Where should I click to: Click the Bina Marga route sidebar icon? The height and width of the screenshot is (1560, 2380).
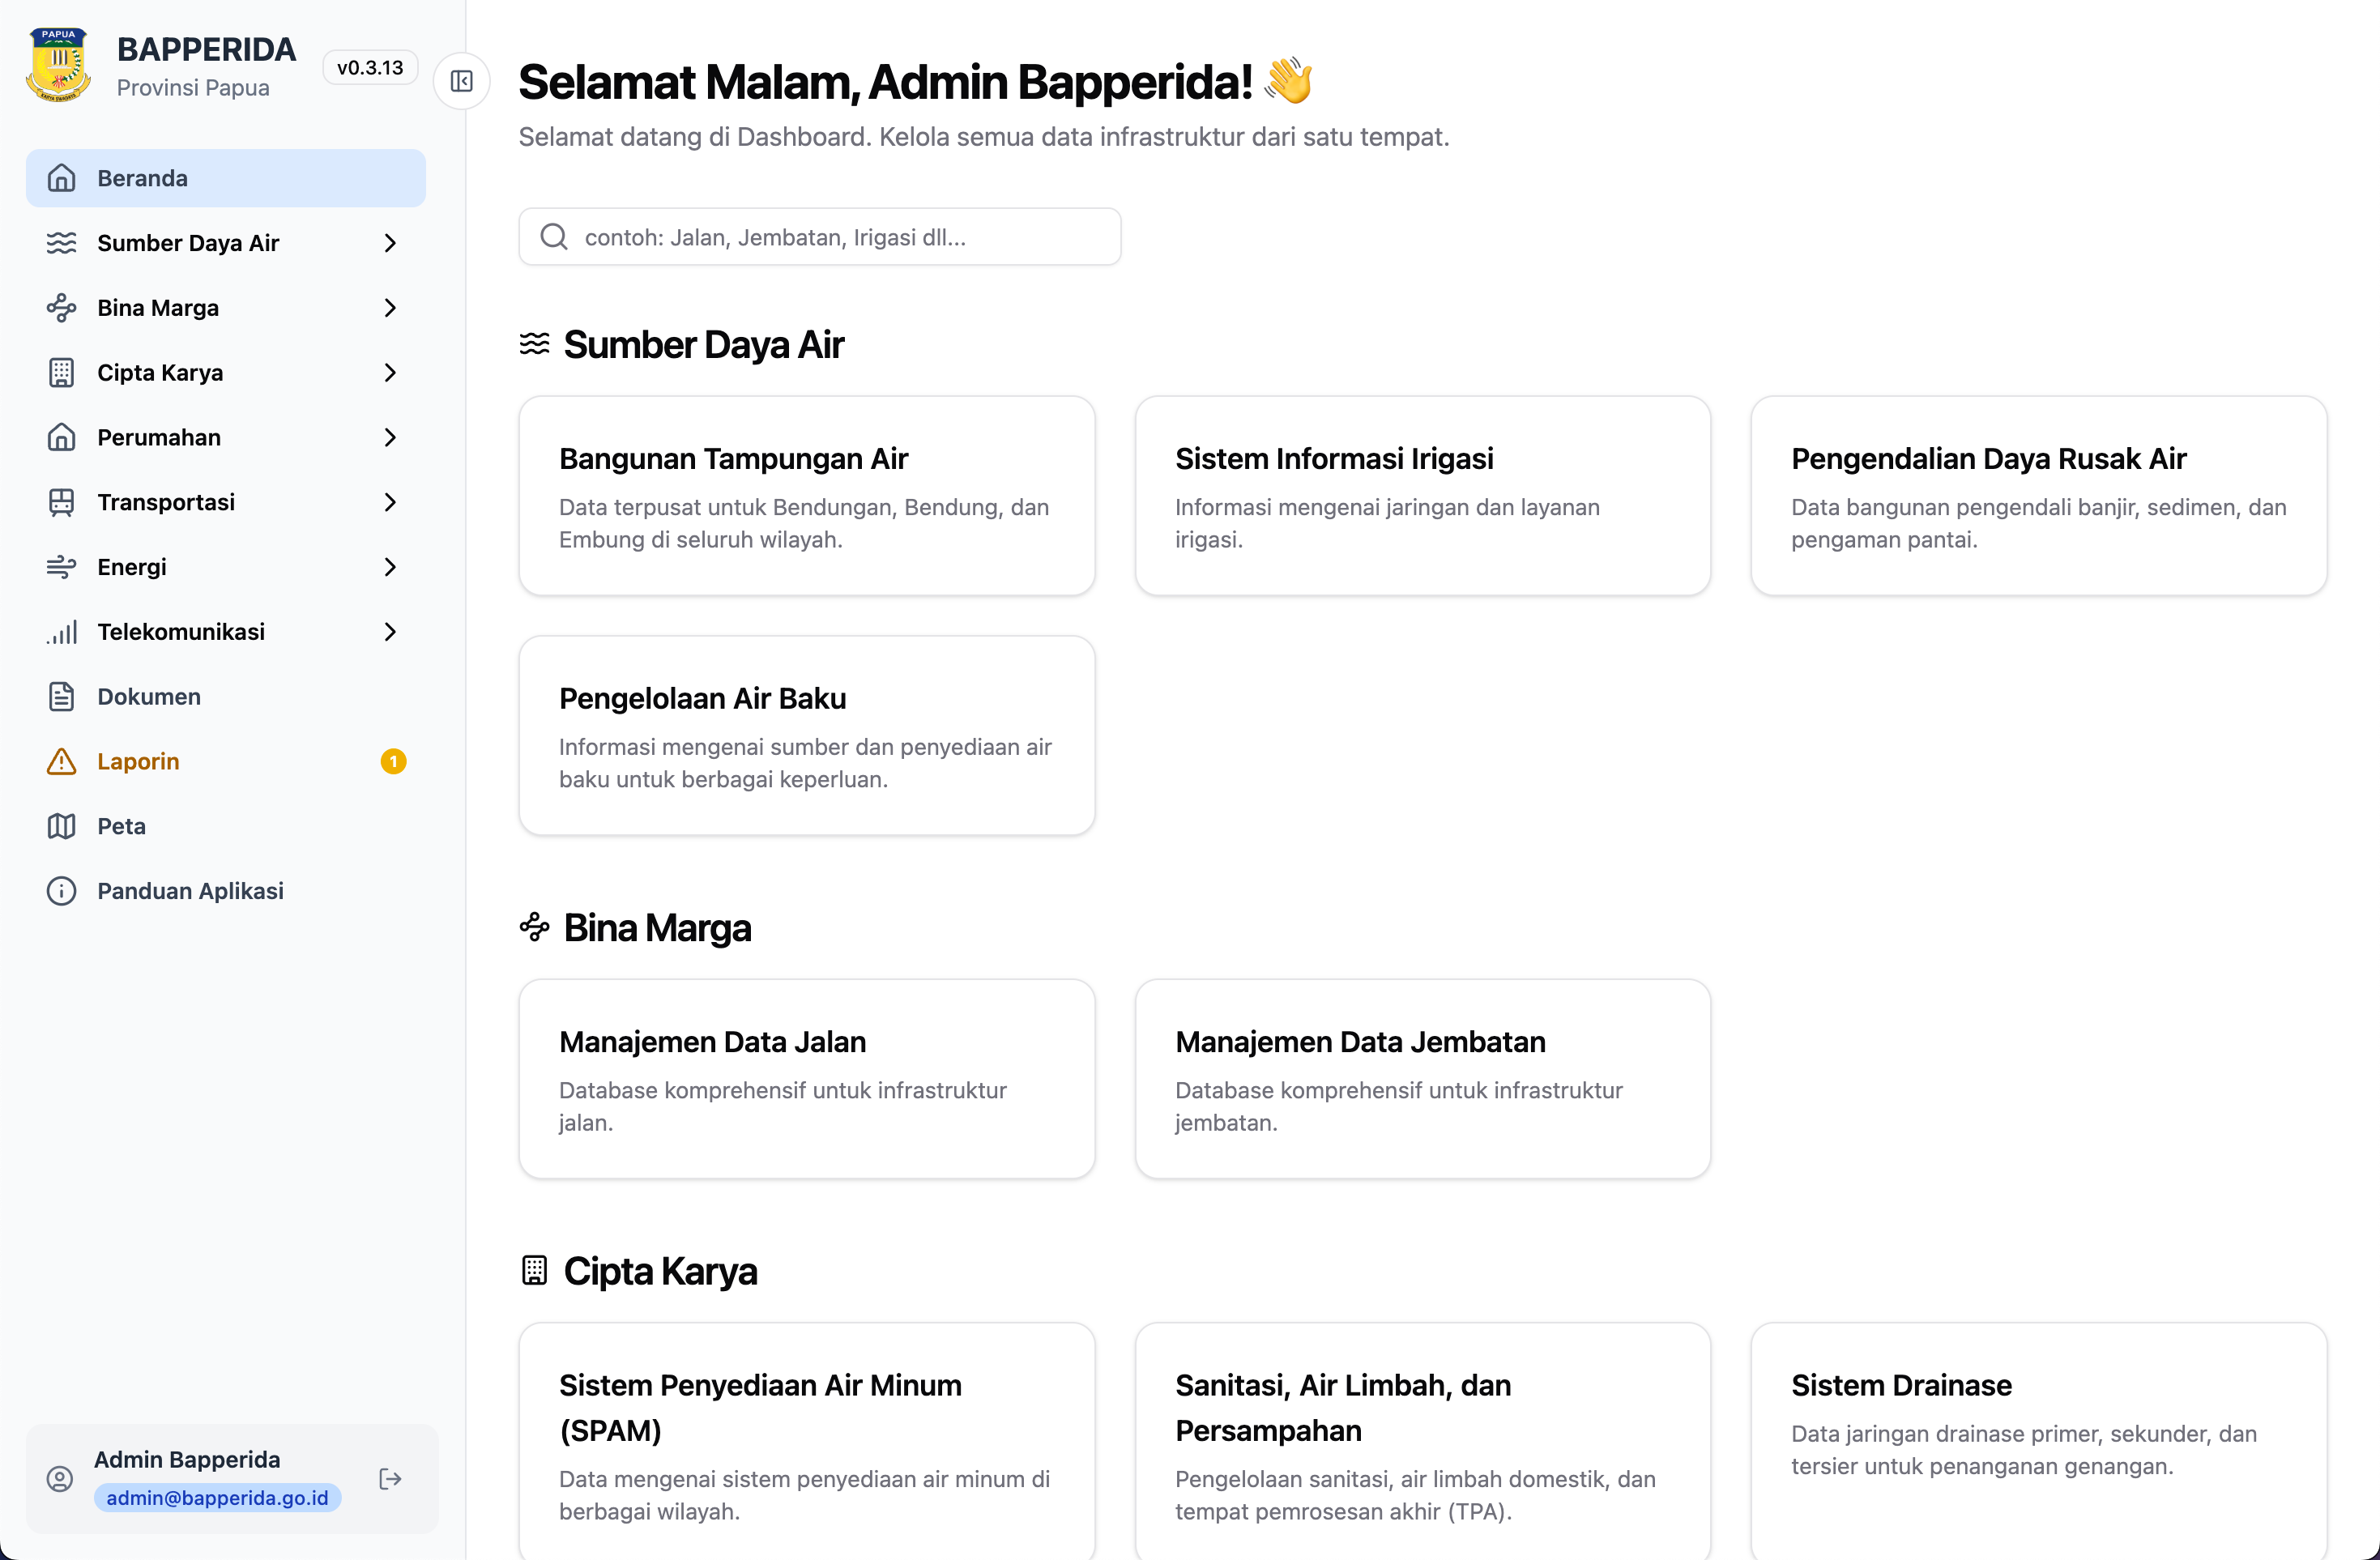pos(61,308)
